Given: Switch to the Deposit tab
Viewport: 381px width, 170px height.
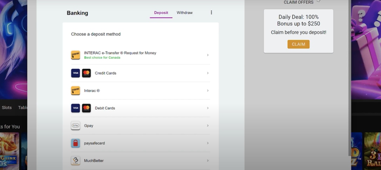Looking at the screenshot, I should [161, 13].
